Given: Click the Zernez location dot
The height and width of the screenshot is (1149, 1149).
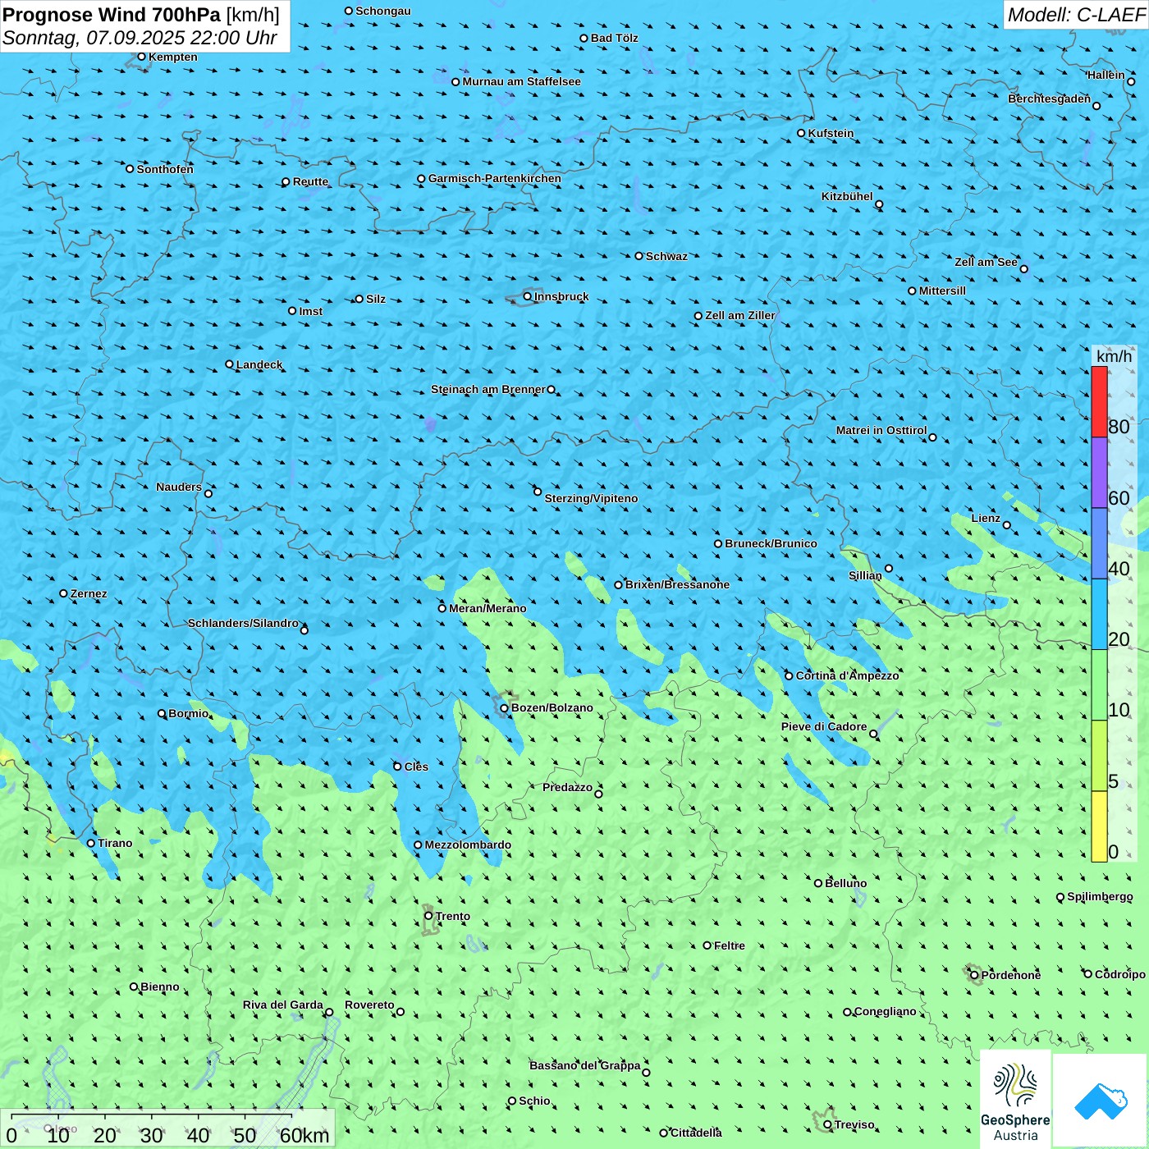Looking at the screenshot, I should [x=64, y=593].
